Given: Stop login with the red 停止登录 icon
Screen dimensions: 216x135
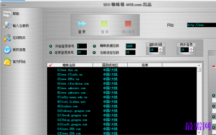Looking at the screenshot, I should (x=128, y=24).
